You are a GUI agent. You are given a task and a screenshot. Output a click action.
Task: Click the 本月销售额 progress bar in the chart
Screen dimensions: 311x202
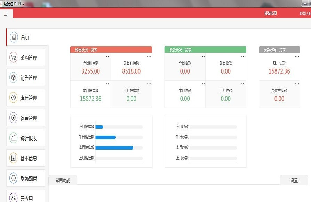(x=119, y=148)
